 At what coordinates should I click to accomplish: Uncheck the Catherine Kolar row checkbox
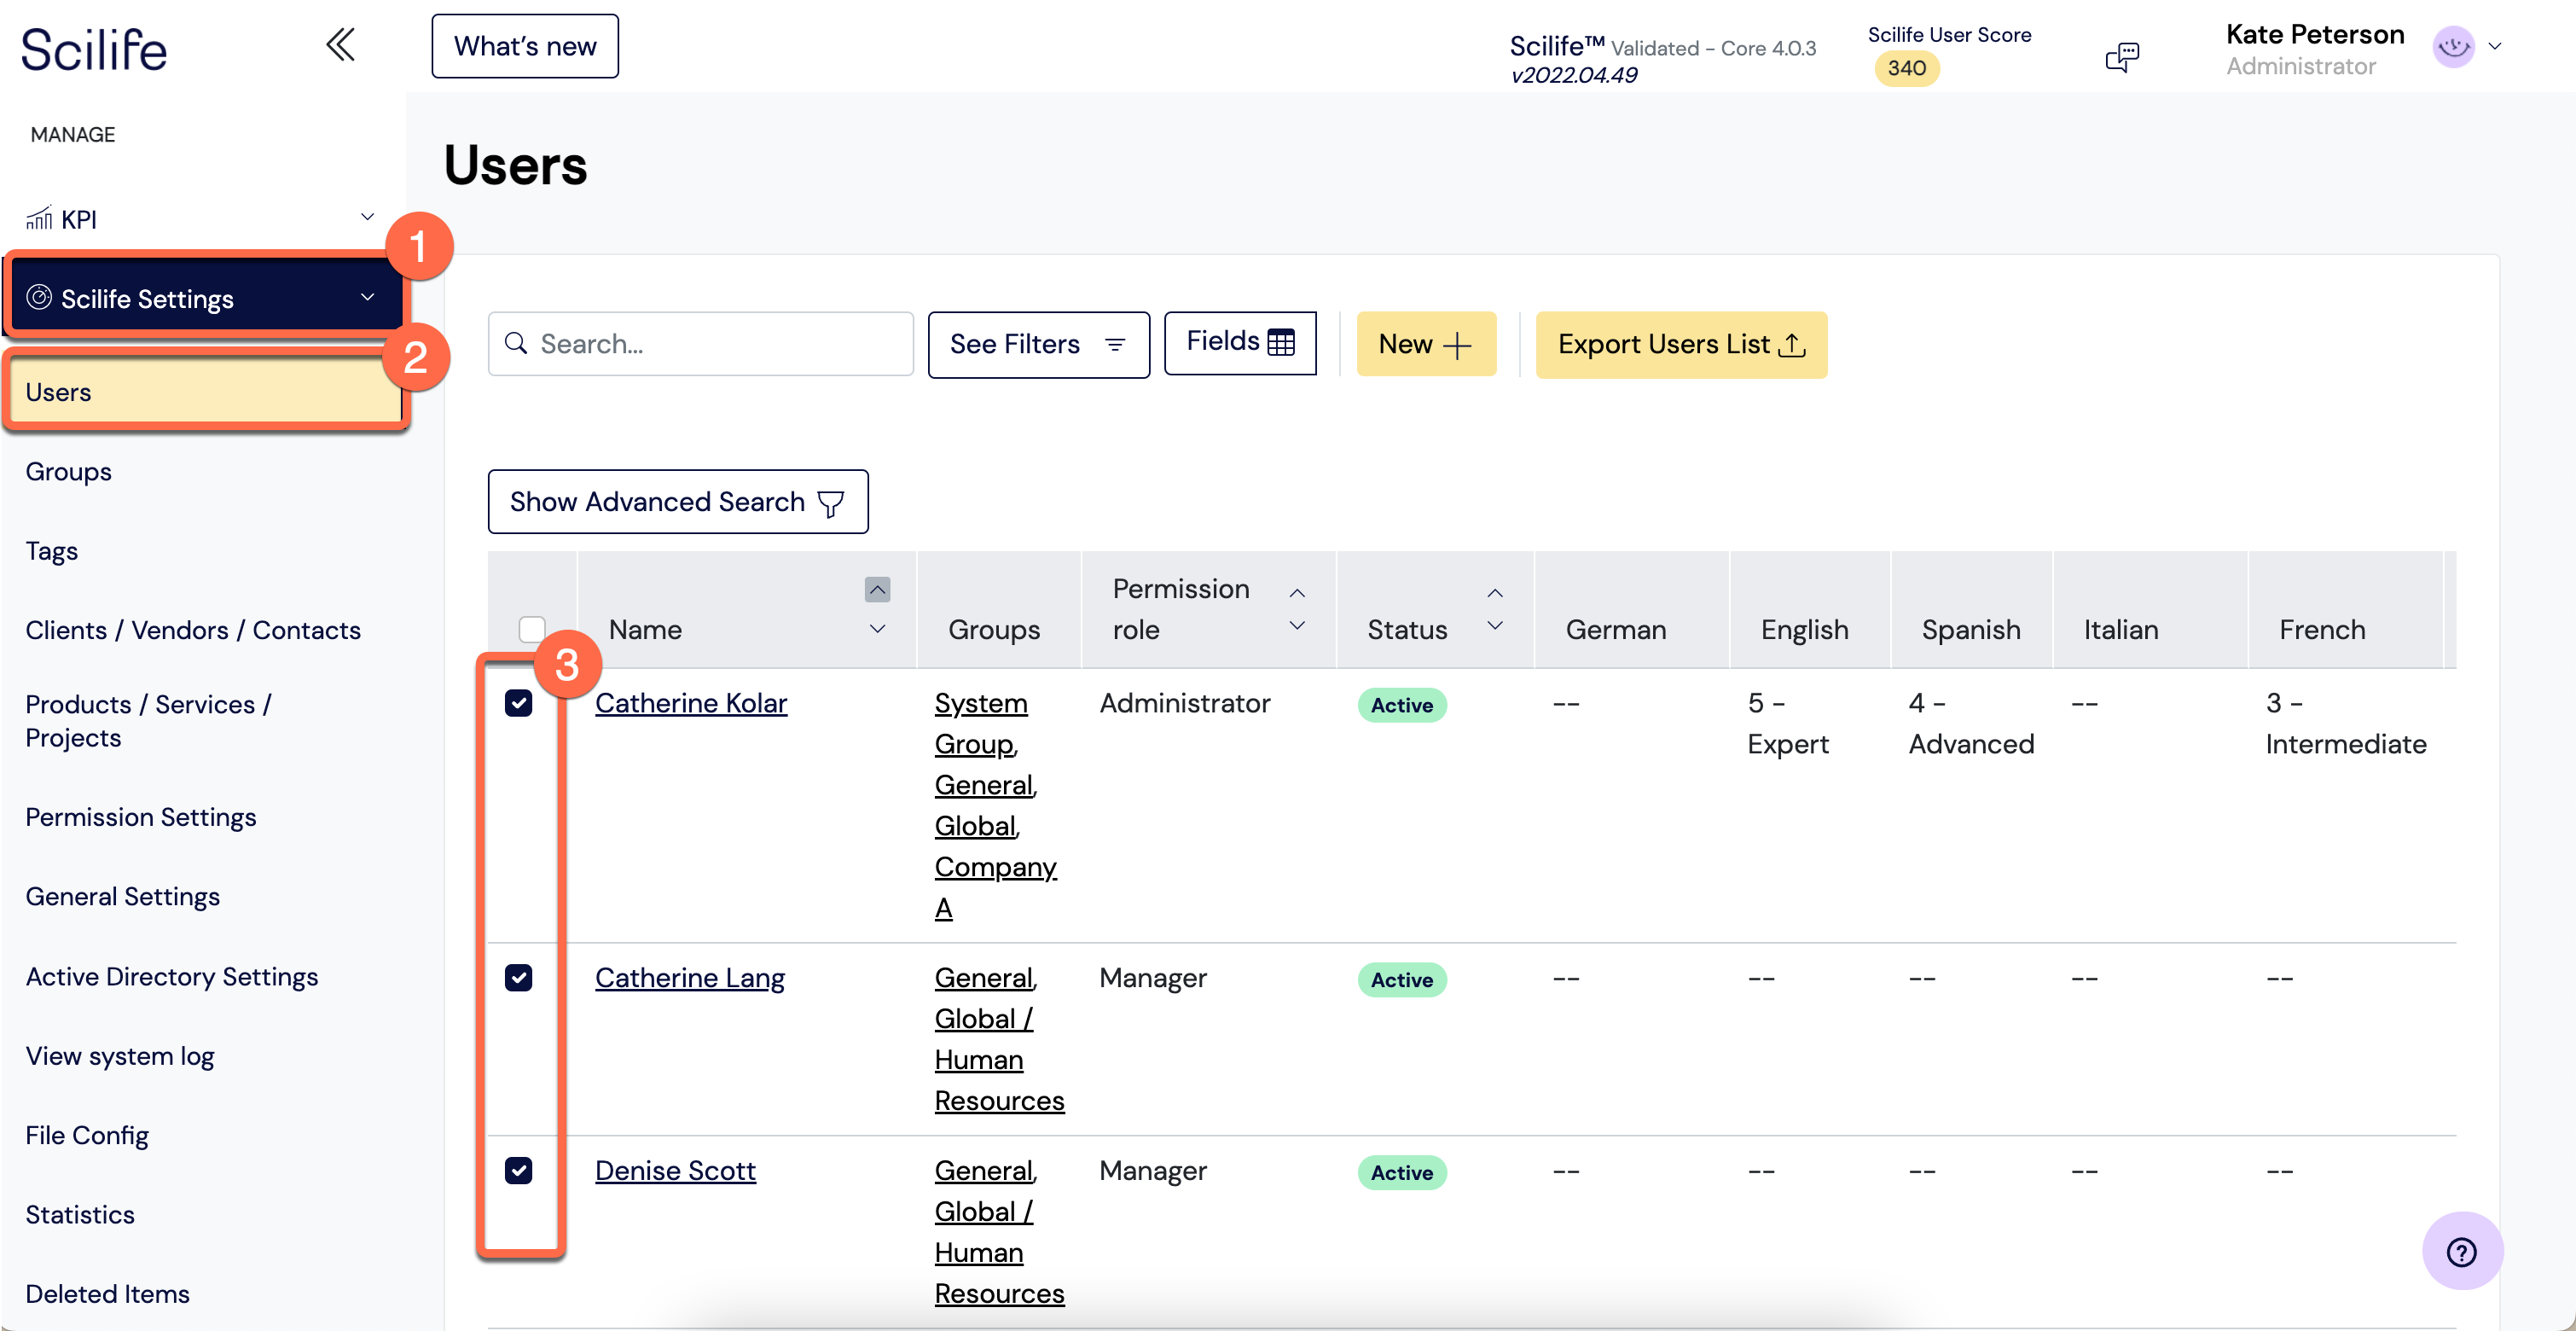pyautogui.click(x=518, y=703)
